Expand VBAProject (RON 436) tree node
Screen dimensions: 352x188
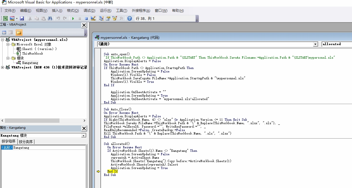point(3,67)
